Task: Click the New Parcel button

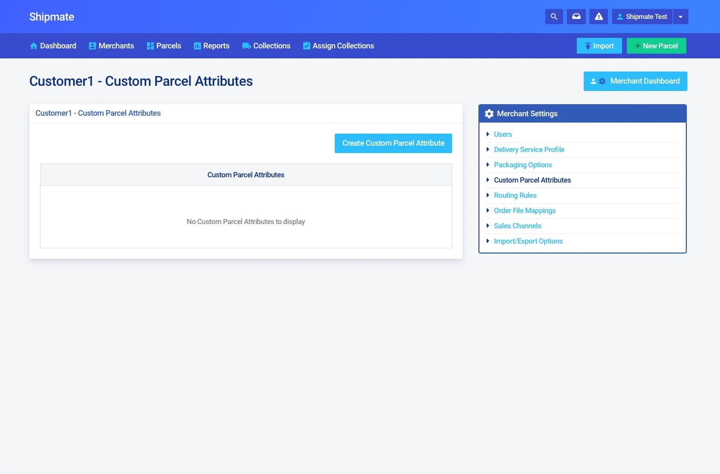Action: point(656,46)
